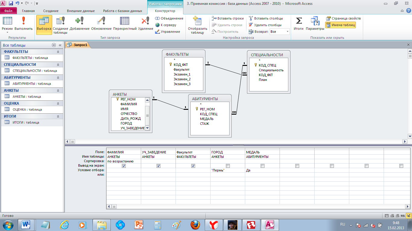Collapse navigation pane with shutter button
This screenshot has width=412, height=231.
click(x=60, y=45)
